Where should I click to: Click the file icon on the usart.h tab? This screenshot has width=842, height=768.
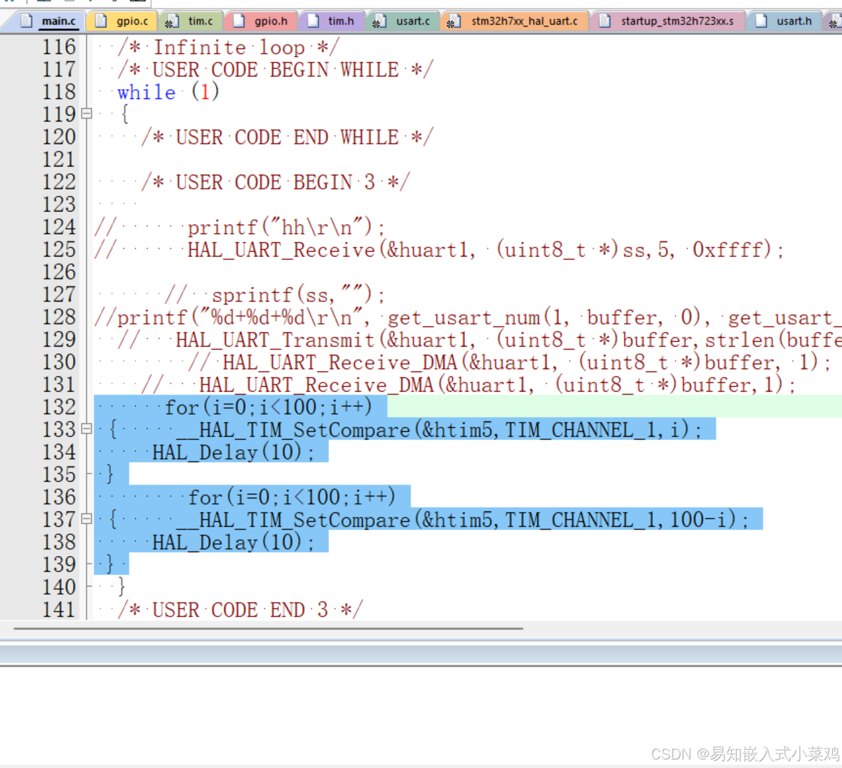760,20
